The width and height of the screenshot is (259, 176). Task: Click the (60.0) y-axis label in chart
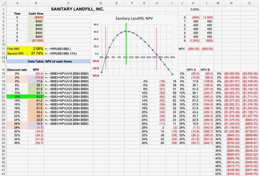point(96,76)
